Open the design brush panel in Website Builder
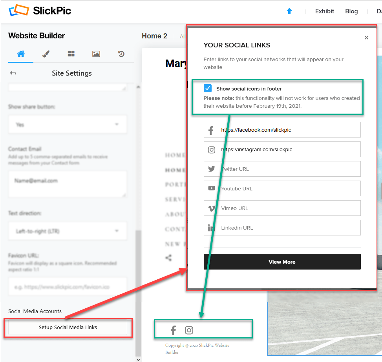This screenshot has width=382, height=362. (46, 54)
